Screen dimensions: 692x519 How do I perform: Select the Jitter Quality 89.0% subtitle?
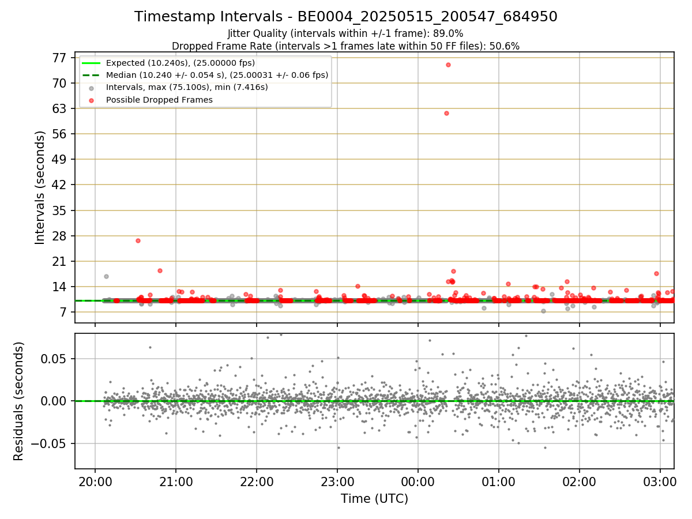[x=346, y=33]
